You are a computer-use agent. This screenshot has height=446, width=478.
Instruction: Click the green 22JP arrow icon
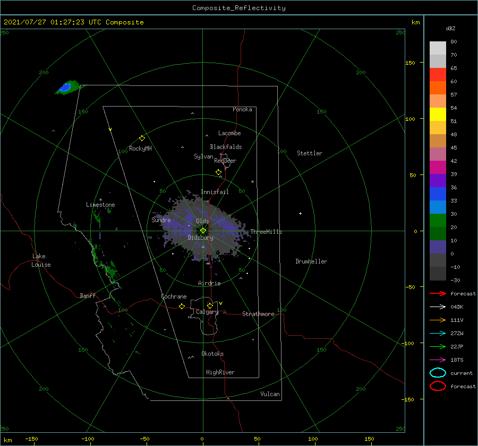(438, 346)
